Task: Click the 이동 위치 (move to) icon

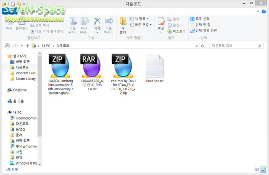Action: (73, 21)
